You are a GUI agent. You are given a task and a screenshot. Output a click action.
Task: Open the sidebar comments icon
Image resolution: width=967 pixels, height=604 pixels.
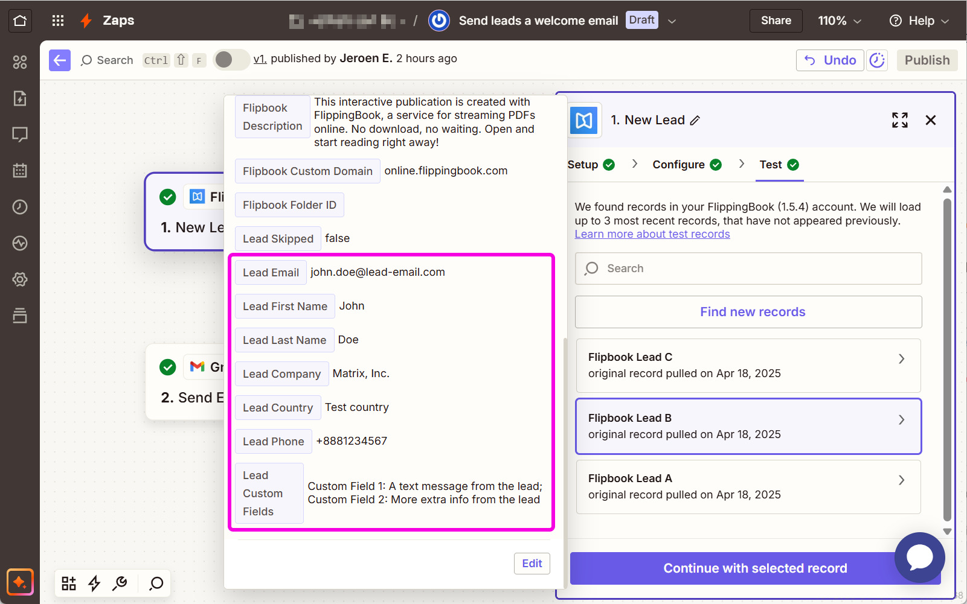coord(20,135)
